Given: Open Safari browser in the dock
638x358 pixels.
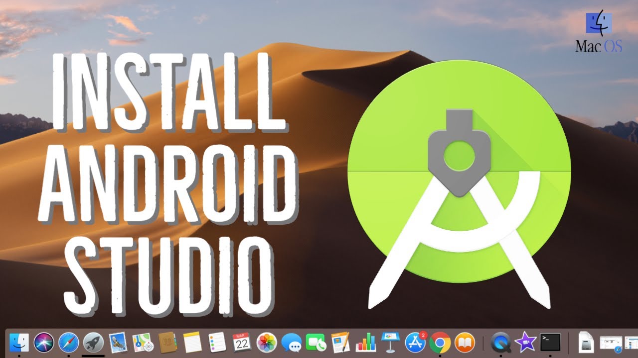Looking at the screenshot, I should (x=69, y=342).
